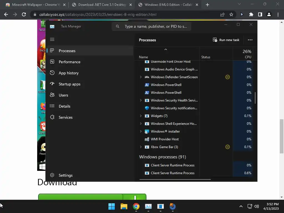Image resolution: width=284 pixels, height=213 pixels.
Task: Click the horizontal scrollbar under the process list
Action: point(175,179)
